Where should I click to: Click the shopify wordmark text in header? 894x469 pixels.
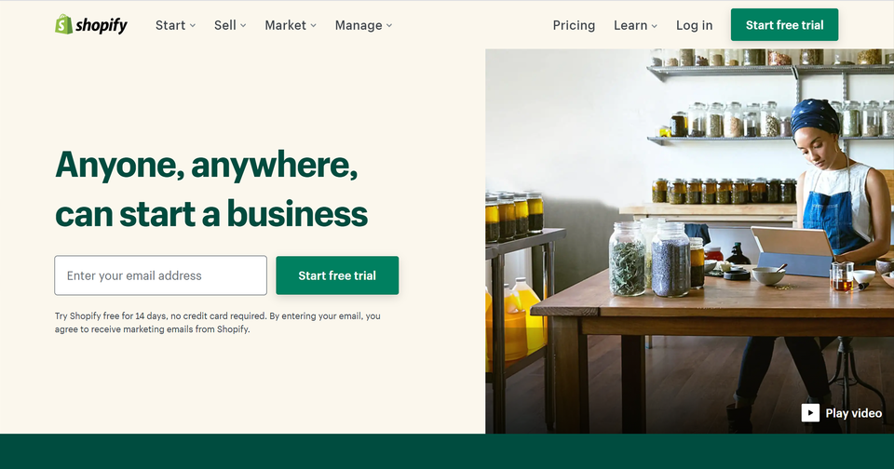(x=102, y=25)
